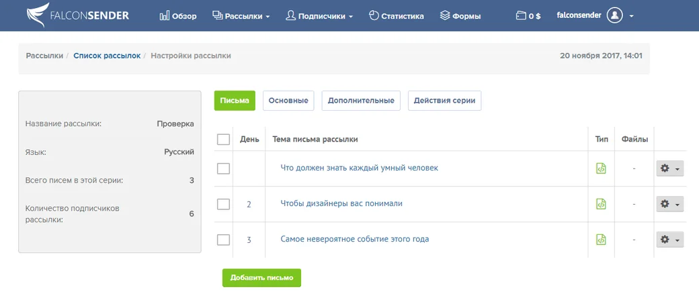This screenshot has height=300, width=699.
Task: Switch to the Действия серии tab
Action: tap(444, 101)
